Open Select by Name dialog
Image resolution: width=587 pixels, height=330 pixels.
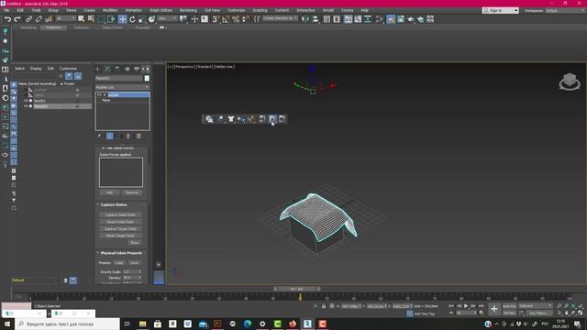click(x=91, y=19)
